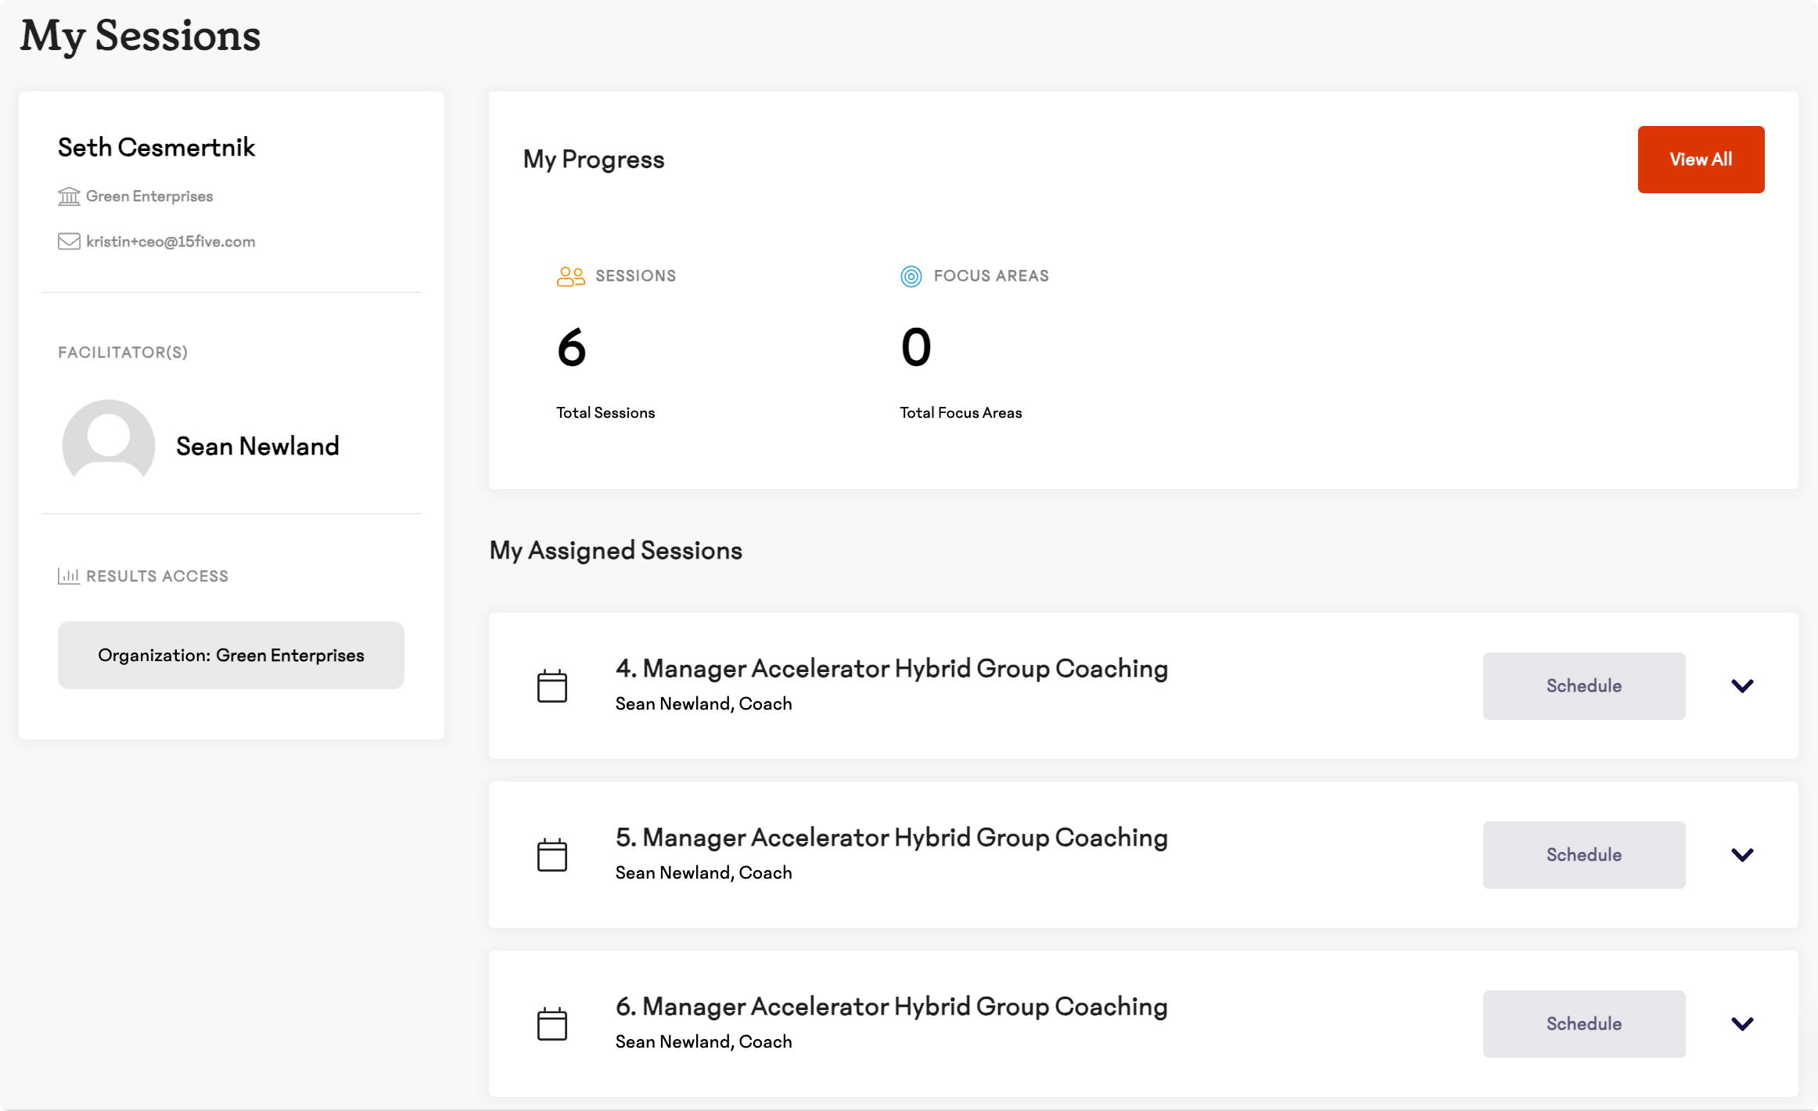Schedule session 6 Manager Accelerator coaching

[x=1584, y=1024]
